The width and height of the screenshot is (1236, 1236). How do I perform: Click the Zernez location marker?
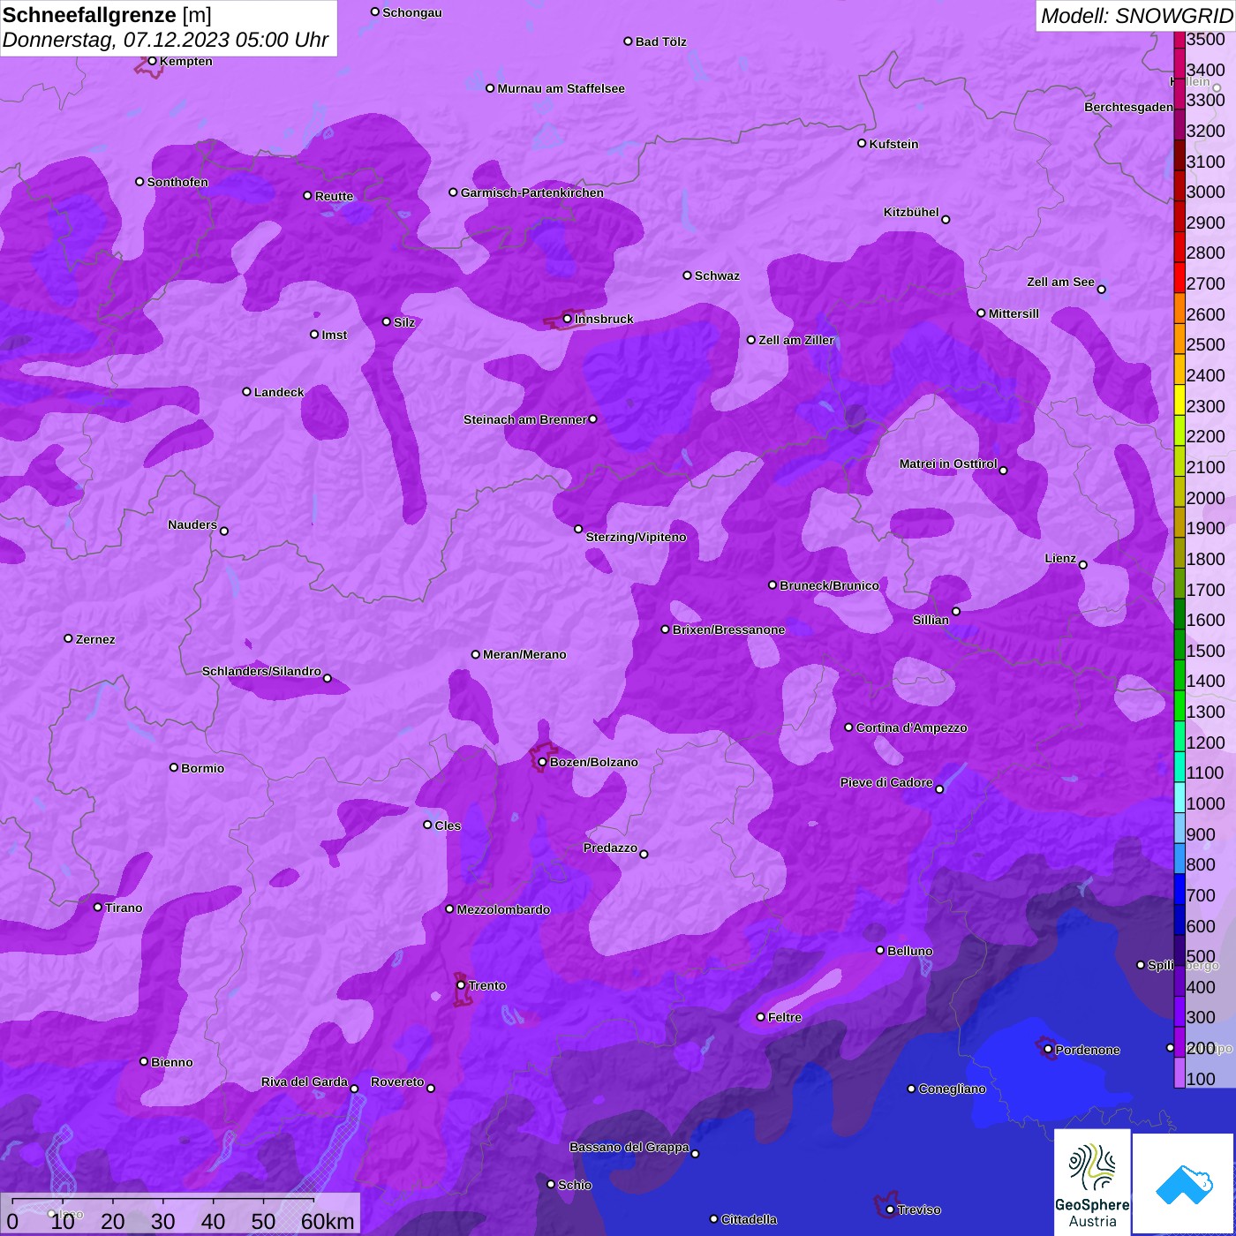click(68, 638)
